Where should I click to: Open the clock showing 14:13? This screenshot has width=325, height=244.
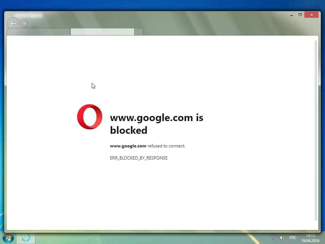point(310,238)
